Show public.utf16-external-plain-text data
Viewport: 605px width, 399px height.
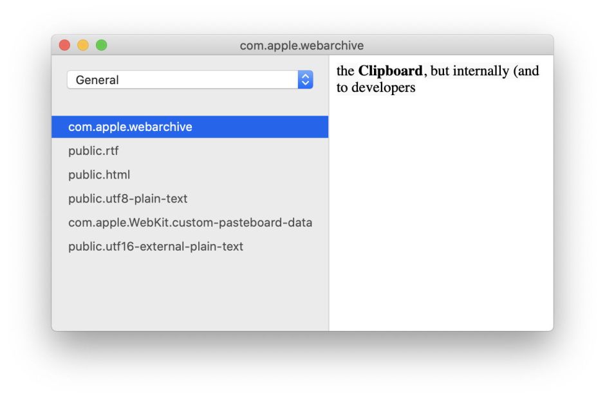(x=155, y=247)
